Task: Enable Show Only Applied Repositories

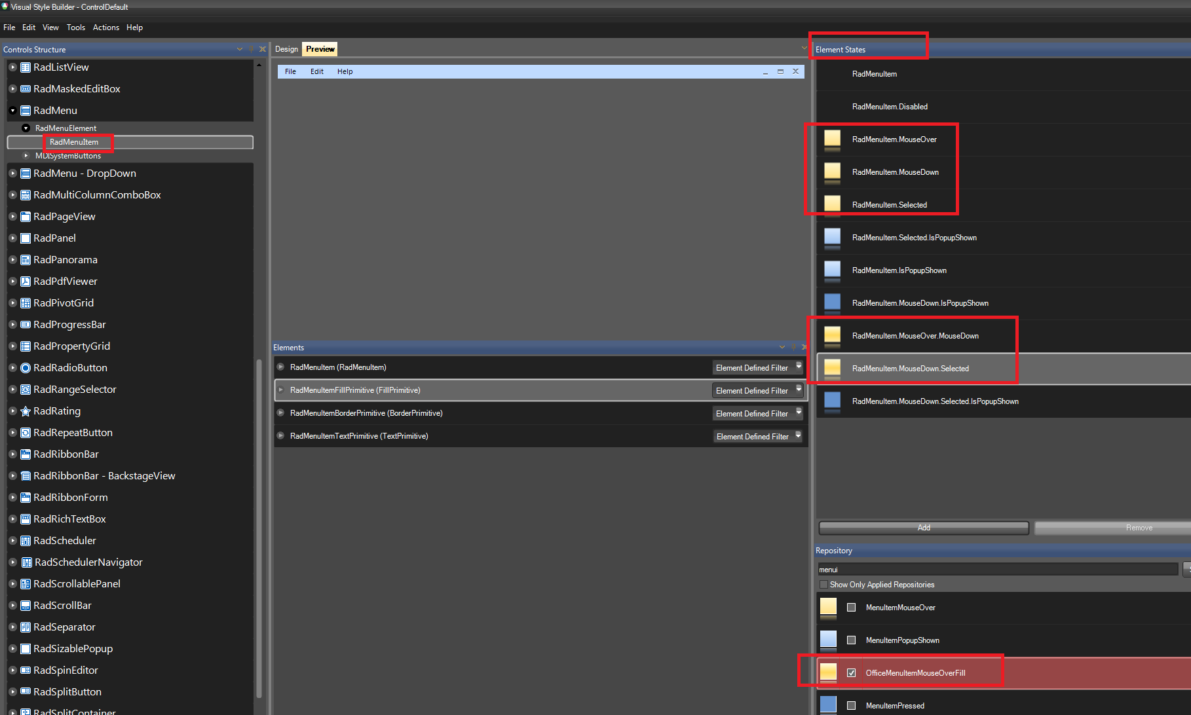Action: pyautogui.click(x=823, y=585)
